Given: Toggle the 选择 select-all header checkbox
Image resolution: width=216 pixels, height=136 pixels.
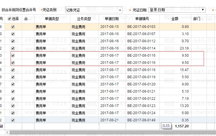Looking at the screenshot, I should [x=9, y=19].
